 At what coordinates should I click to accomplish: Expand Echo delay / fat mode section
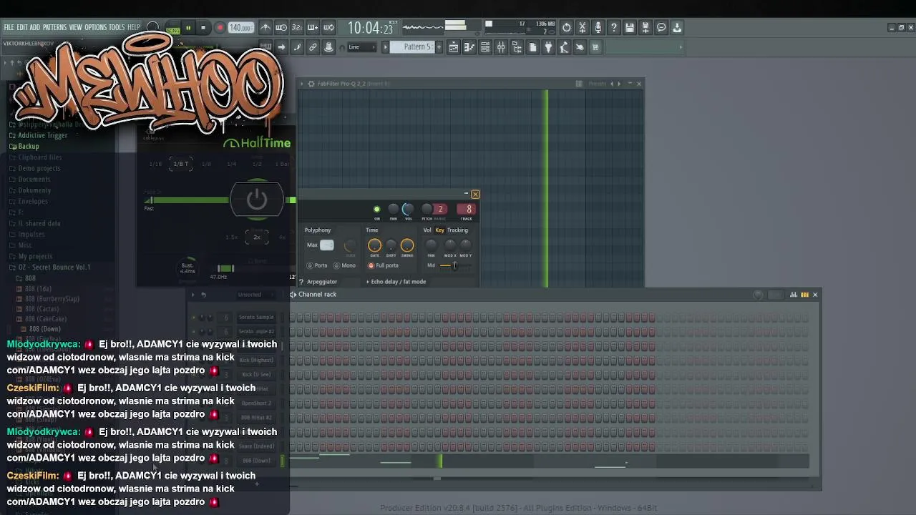(x=396, y=282)
